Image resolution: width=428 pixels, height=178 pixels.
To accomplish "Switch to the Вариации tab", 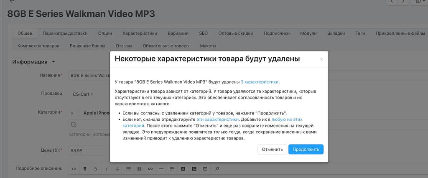I will 178,33.
